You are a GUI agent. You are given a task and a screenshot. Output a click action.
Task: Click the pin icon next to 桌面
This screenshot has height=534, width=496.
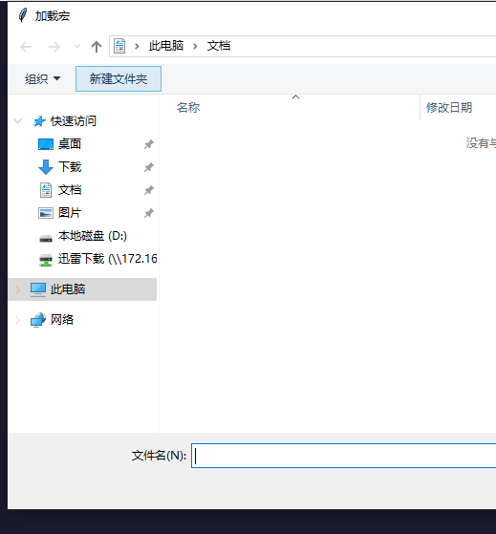coord(148,144)
